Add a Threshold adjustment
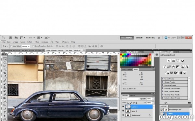195x121 pixels. (x=176, y=73)
